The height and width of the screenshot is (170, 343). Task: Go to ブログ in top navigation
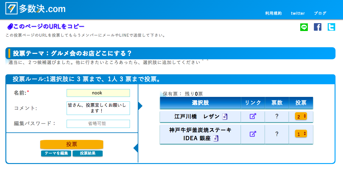point(320,13)
